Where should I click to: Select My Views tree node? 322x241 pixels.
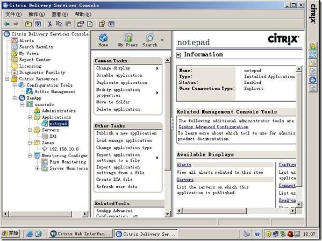28,53
